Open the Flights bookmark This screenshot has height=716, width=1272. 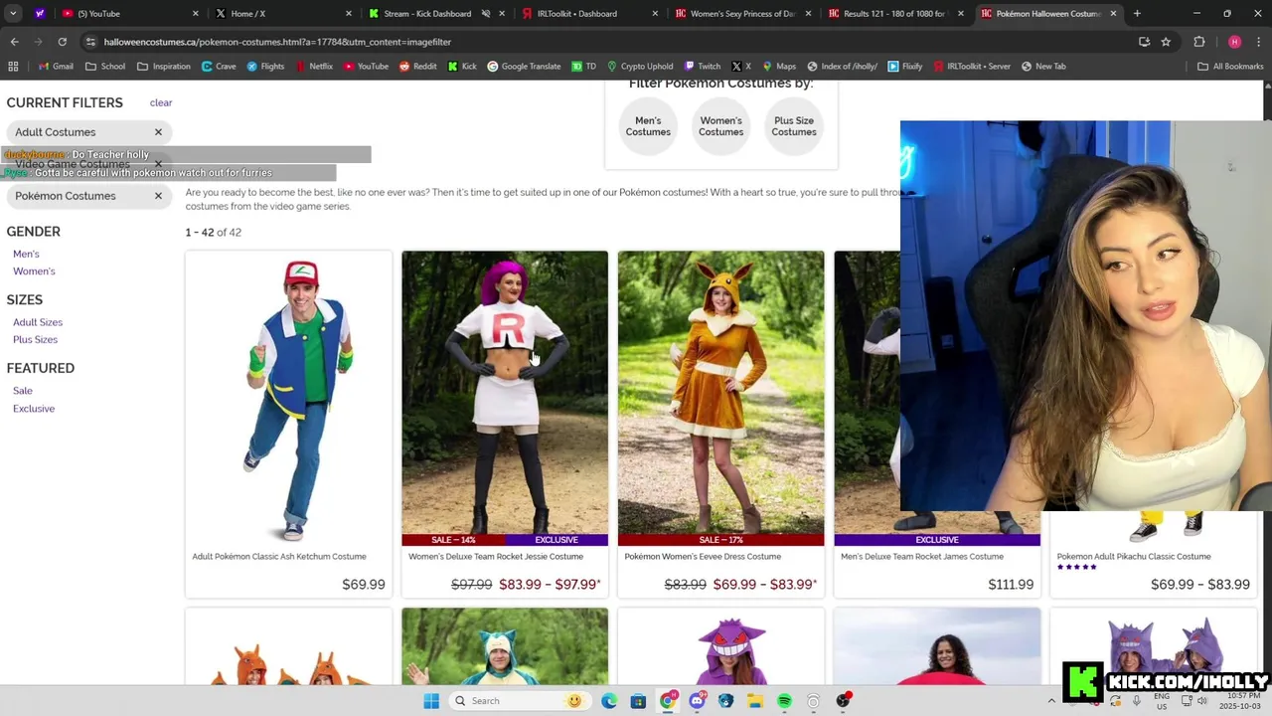265,67
